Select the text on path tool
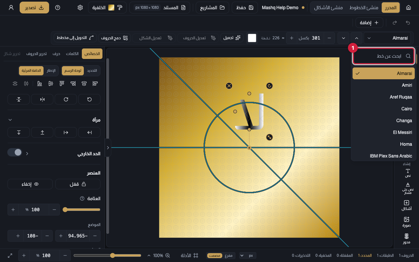Viewport: 419px width, 262px height. coord(408,189)
